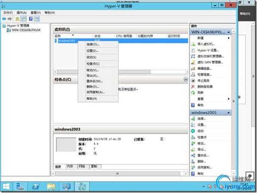The image size is (257, 193).
Task: Sort by the 名称 column header
Action: click(x=73, y=36)
